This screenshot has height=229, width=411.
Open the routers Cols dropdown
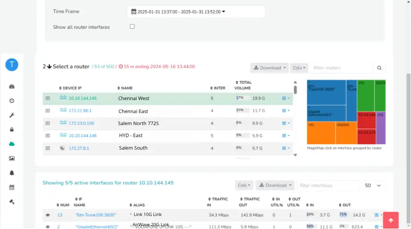[299, 68]
